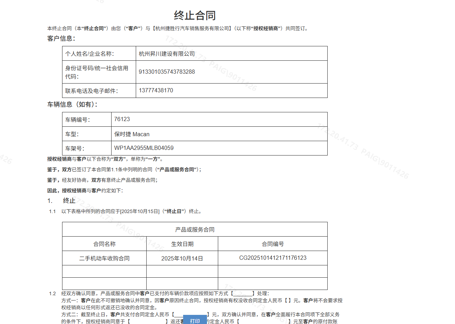This screenshot has height=324, width=455.
Task: Click vehicle number 76123 cell
Action: pos(122,119)
